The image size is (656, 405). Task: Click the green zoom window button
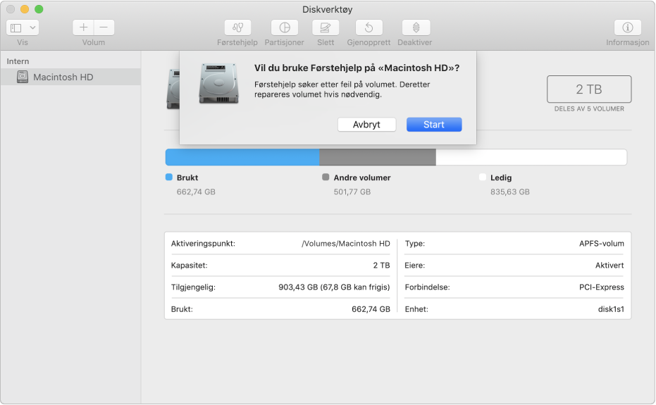[x=39, y=9]
